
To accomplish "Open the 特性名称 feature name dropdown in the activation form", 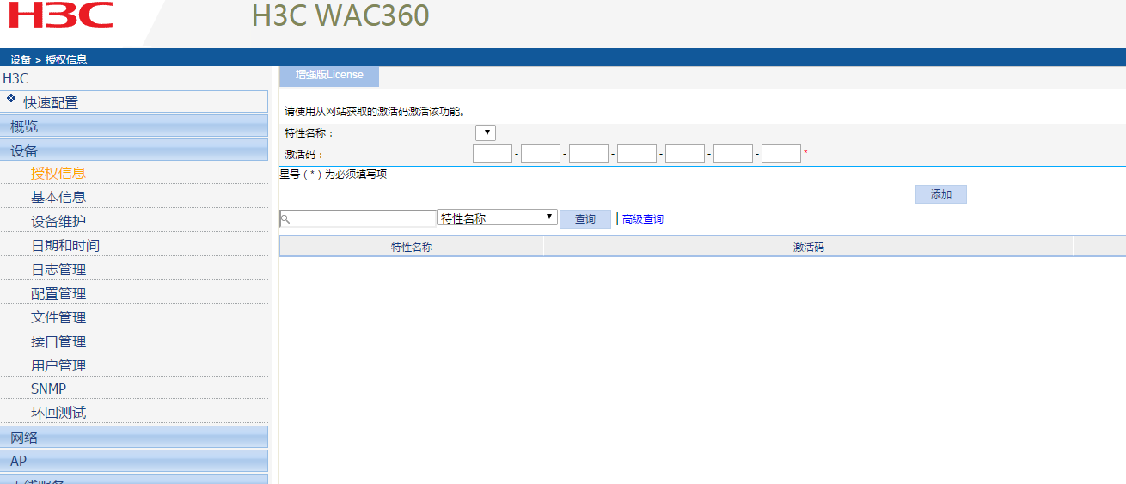I will click(x=486, y=132).
